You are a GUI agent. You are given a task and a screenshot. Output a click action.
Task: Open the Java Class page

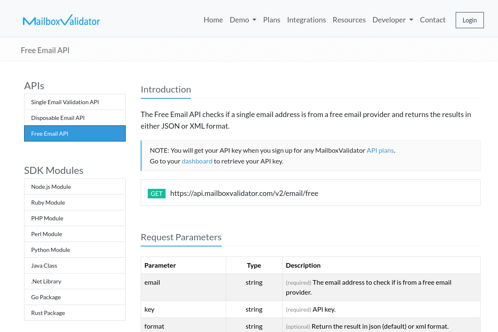(x=75, y=266)
